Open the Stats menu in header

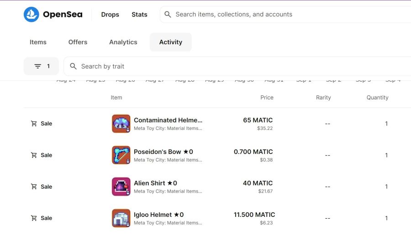tap(139, 15)
